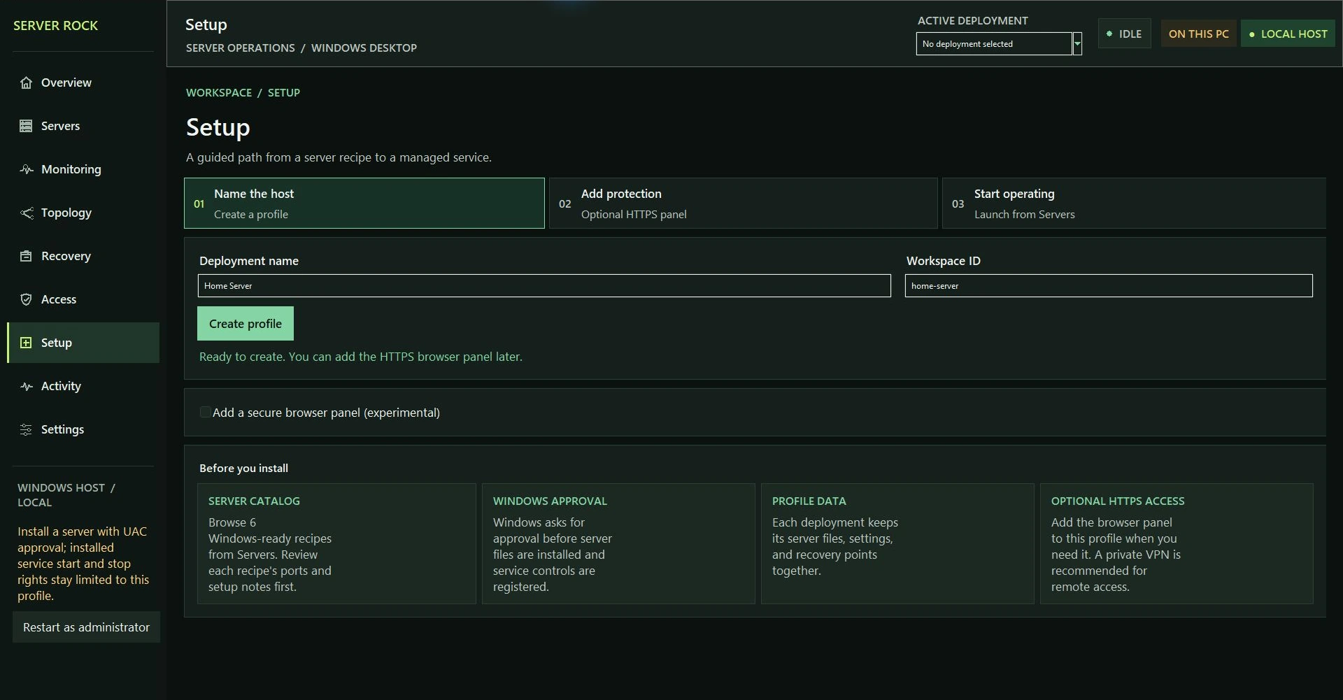Click the SERVER ROCK logo text

tap(56, 25)
